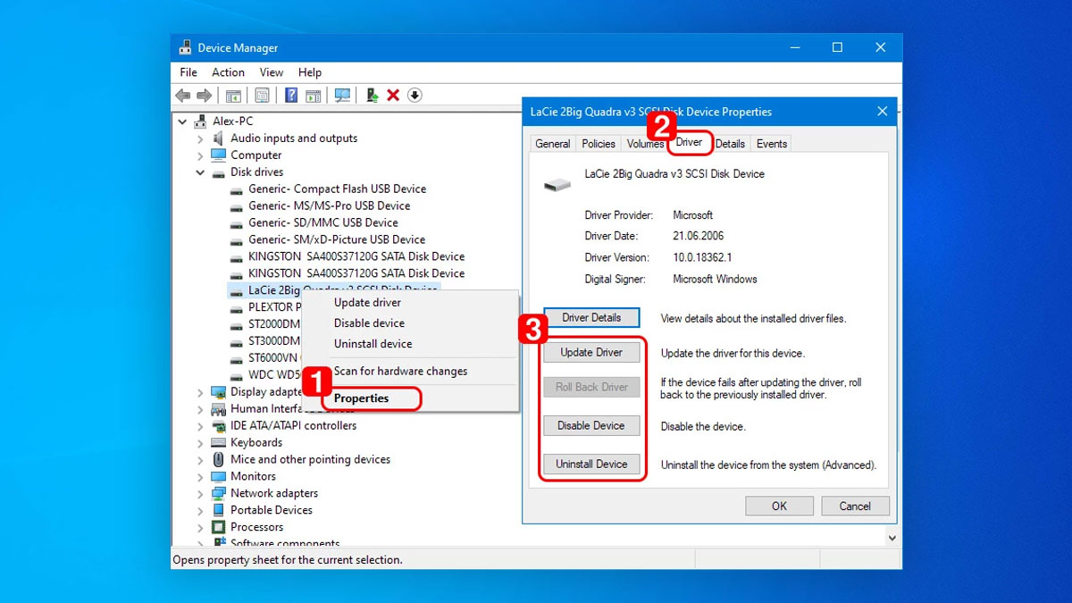Collapse the Disk drives category
1072x603 pixels.
(x=200, y=172)
